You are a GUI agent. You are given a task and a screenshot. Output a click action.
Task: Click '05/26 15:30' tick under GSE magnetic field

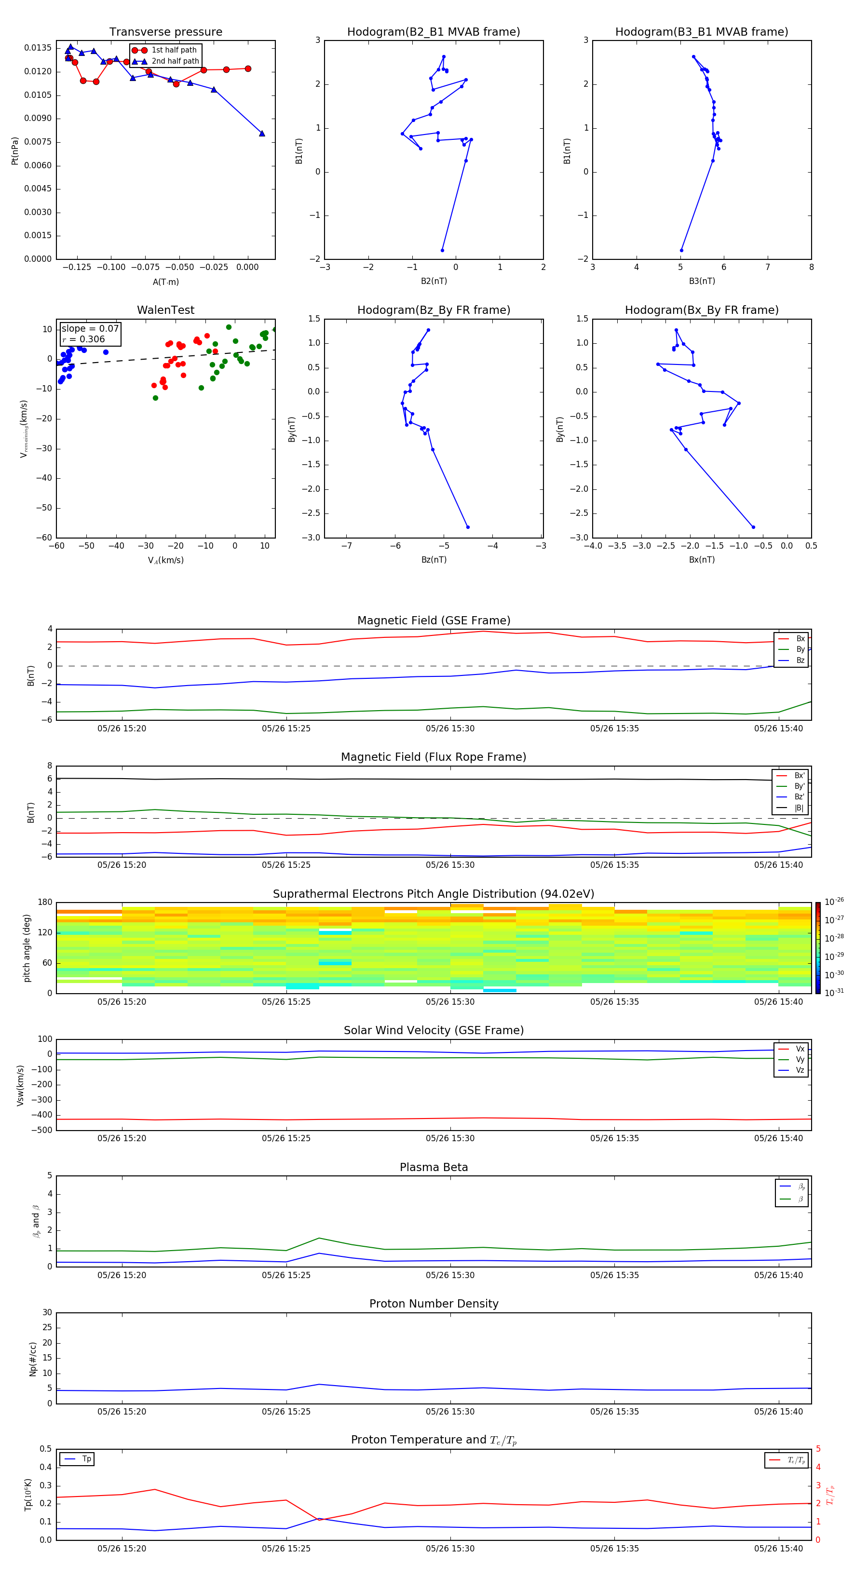click(x=450, y=729)
